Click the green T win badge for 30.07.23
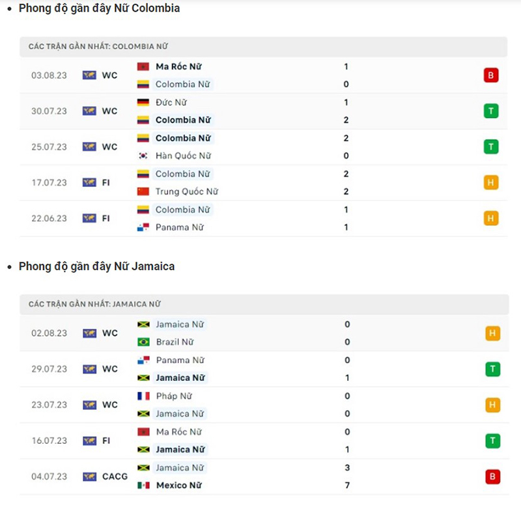The width and height of the screenshot is (521, 507). tap(491, 111)
